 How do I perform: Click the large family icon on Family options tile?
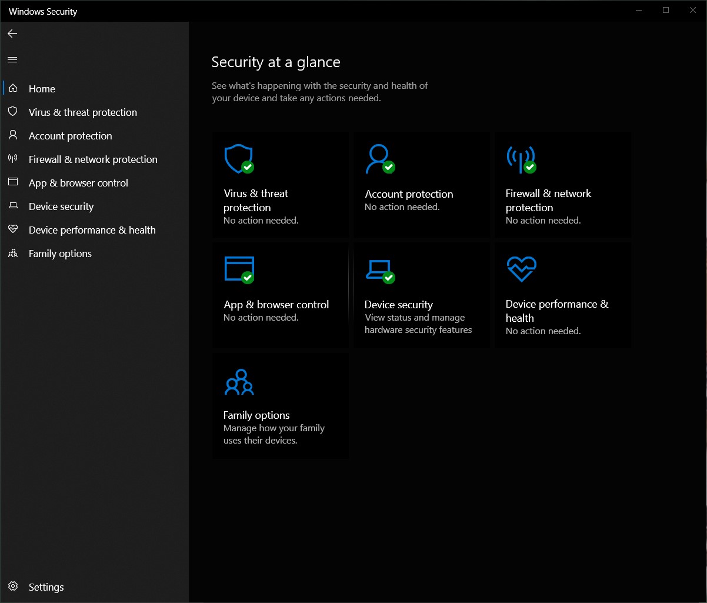[x=239, y=382]
